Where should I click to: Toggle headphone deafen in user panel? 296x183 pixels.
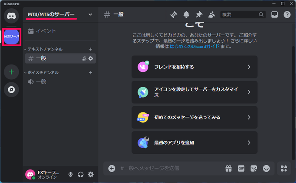coord(81,174)
